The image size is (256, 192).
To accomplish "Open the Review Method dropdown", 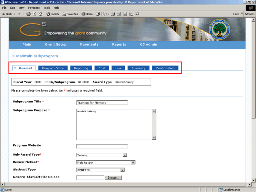I will click(x=106, y=162).
